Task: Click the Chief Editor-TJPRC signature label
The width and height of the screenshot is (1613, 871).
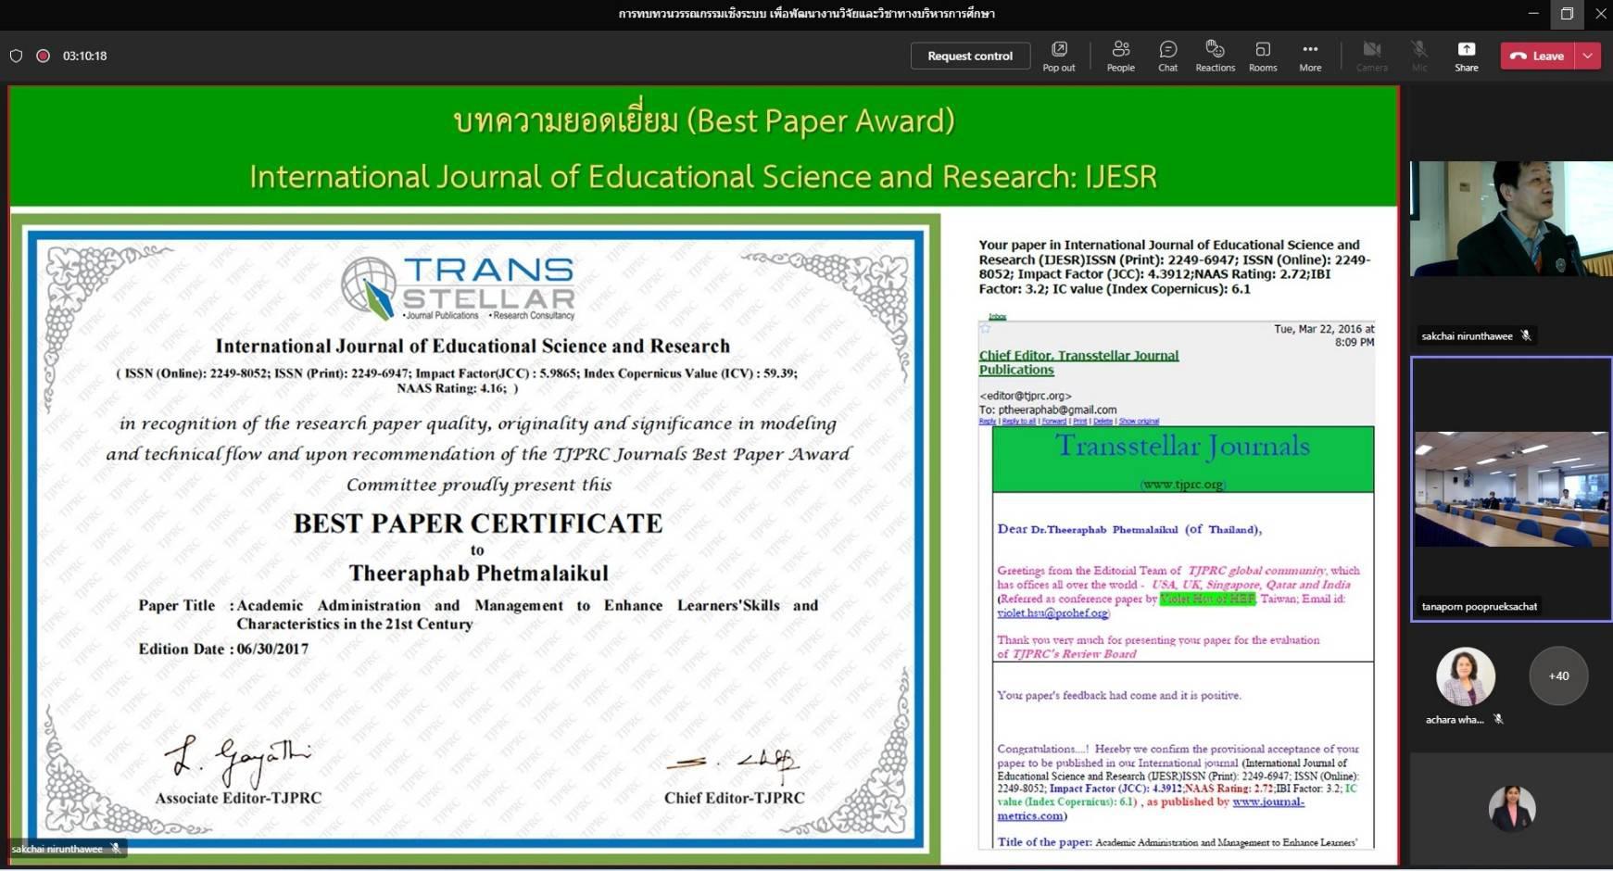Action: 735,798
